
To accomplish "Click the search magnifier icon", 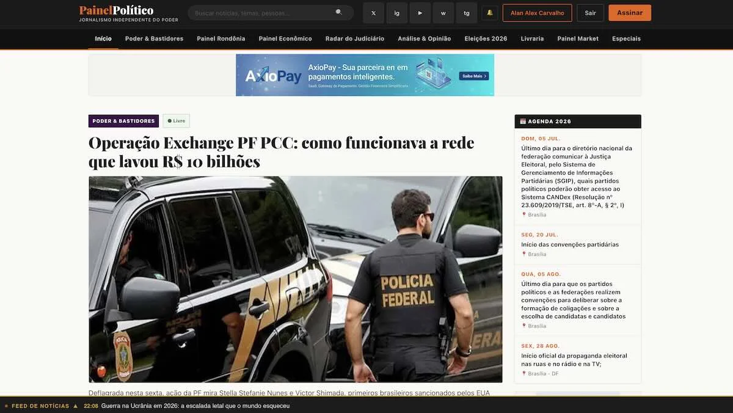I will click(339, 13).
